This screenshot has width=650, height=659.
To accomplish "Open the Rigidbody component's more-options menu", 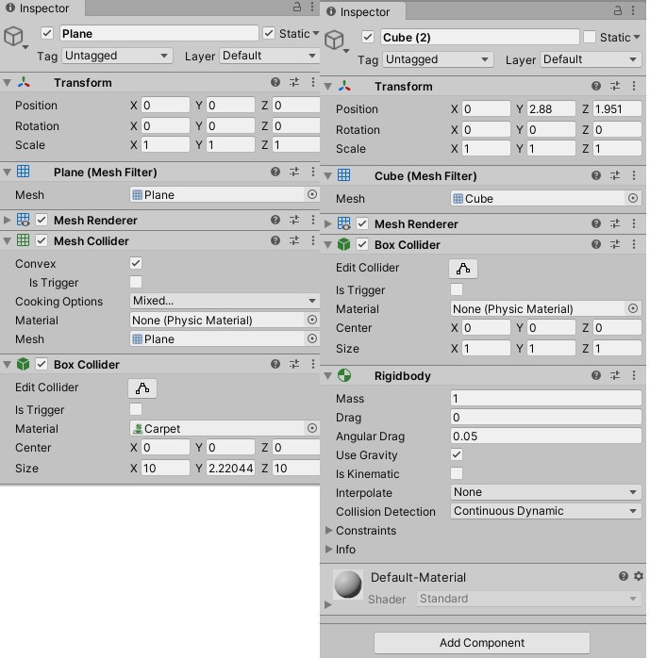I will pyautogui.click(x=634, y=376).
